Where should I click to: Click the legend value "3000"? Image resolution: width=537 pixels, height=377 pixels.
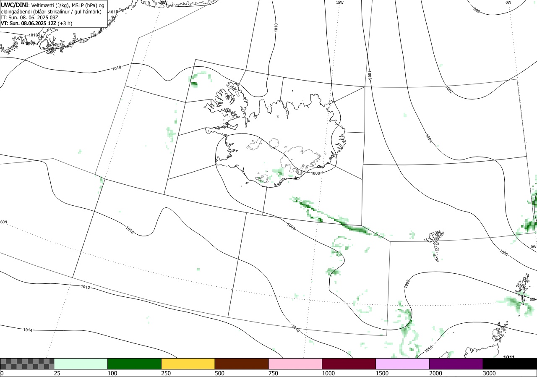(x=489, y=373)
